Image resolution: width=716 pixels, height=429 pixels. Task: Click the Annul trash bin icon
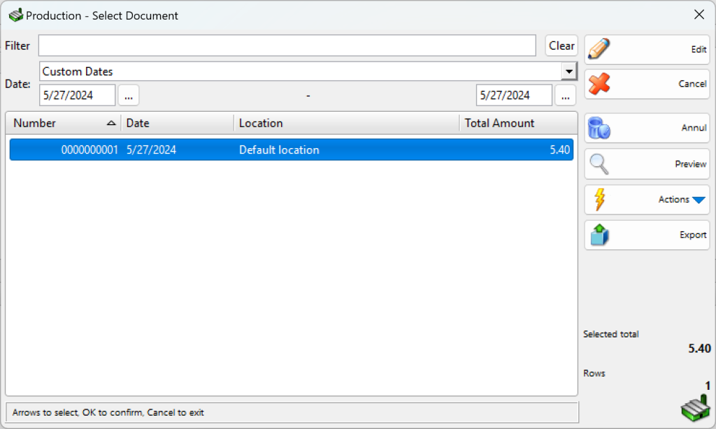click(x=599, y=128)
